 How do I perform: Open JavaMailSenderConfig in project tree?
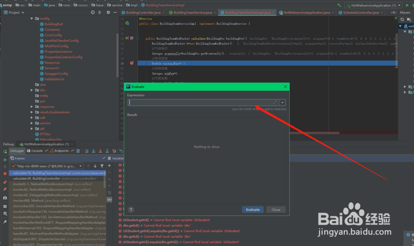click(x=62, y=40)
